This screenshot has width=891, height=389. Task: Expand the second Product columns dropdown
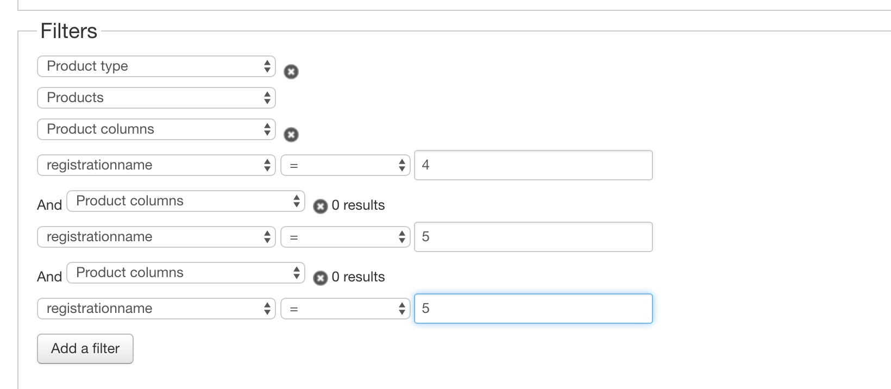coord(185,201)
